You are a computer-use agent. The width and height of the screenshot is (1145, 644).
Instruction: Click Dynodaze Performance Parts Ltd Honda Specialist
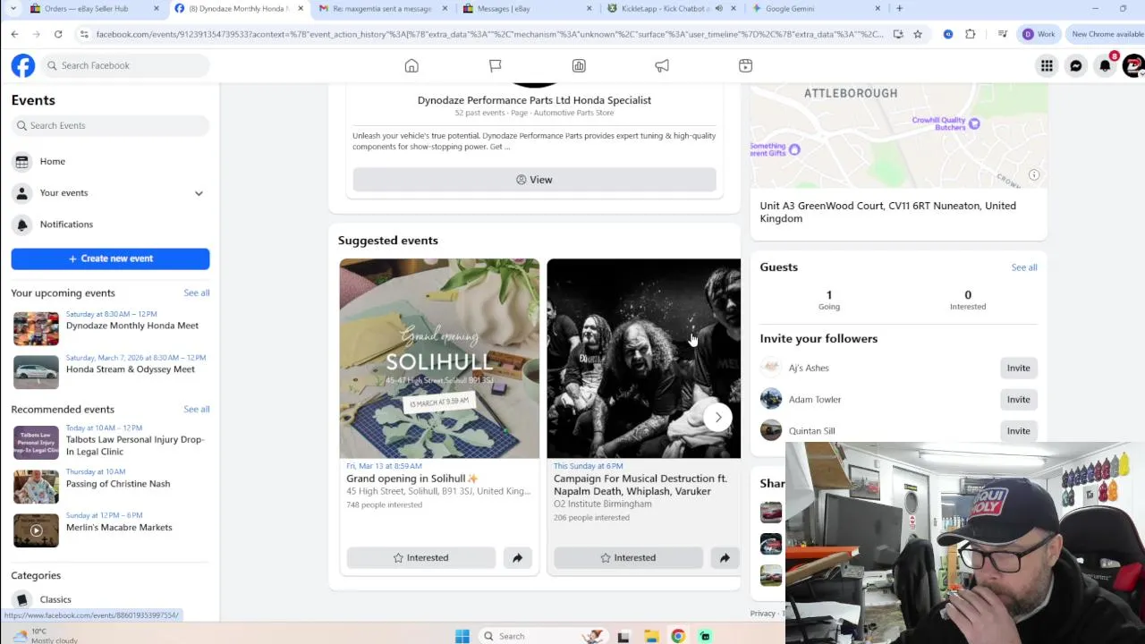(x=534, y=100)
